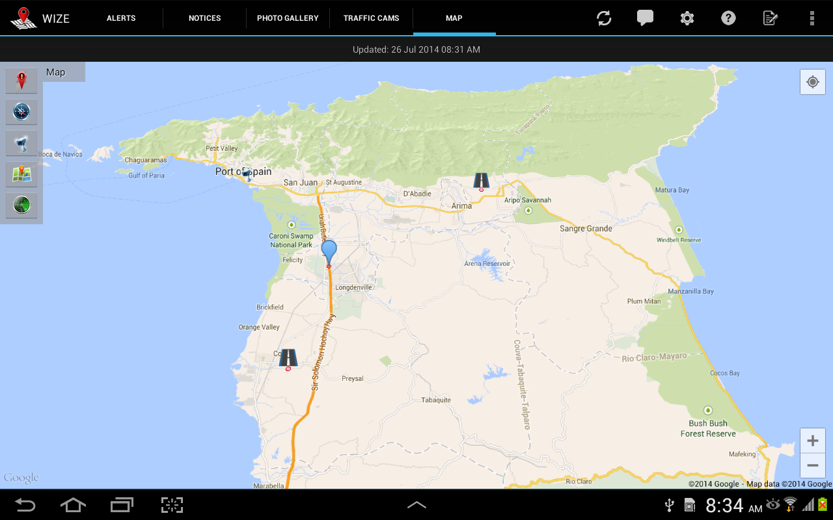This screenshot has height=520, width=833.
Task: Tap the camera marker at Port of Spain
Action: pos(247,174)
